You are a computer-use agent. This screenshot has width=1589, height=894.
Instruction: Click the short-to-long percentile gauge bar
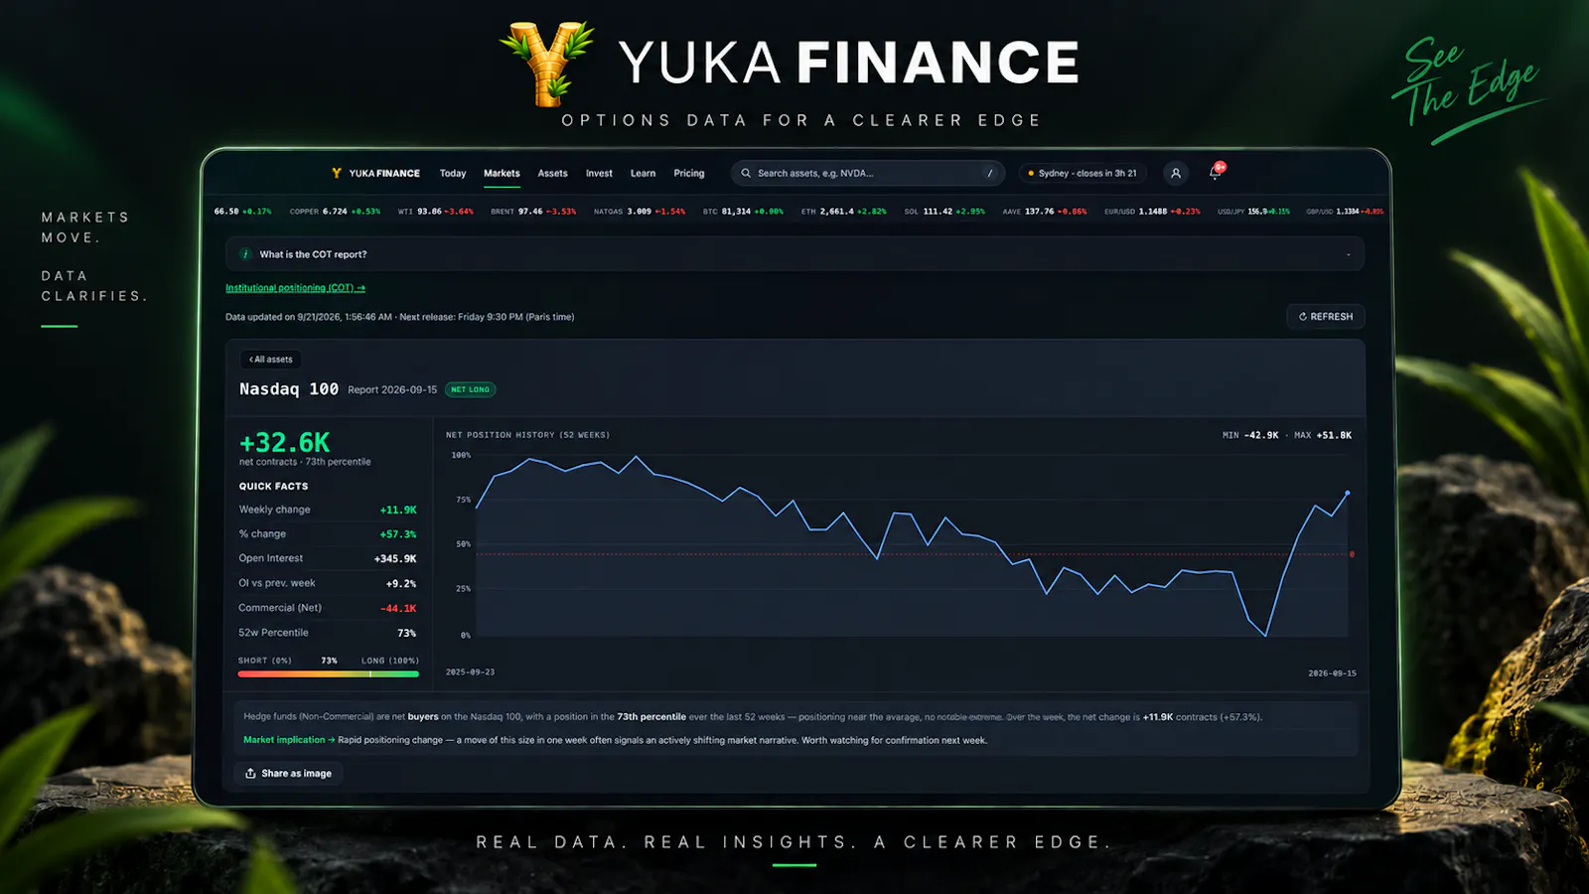[x=329, y=674]
